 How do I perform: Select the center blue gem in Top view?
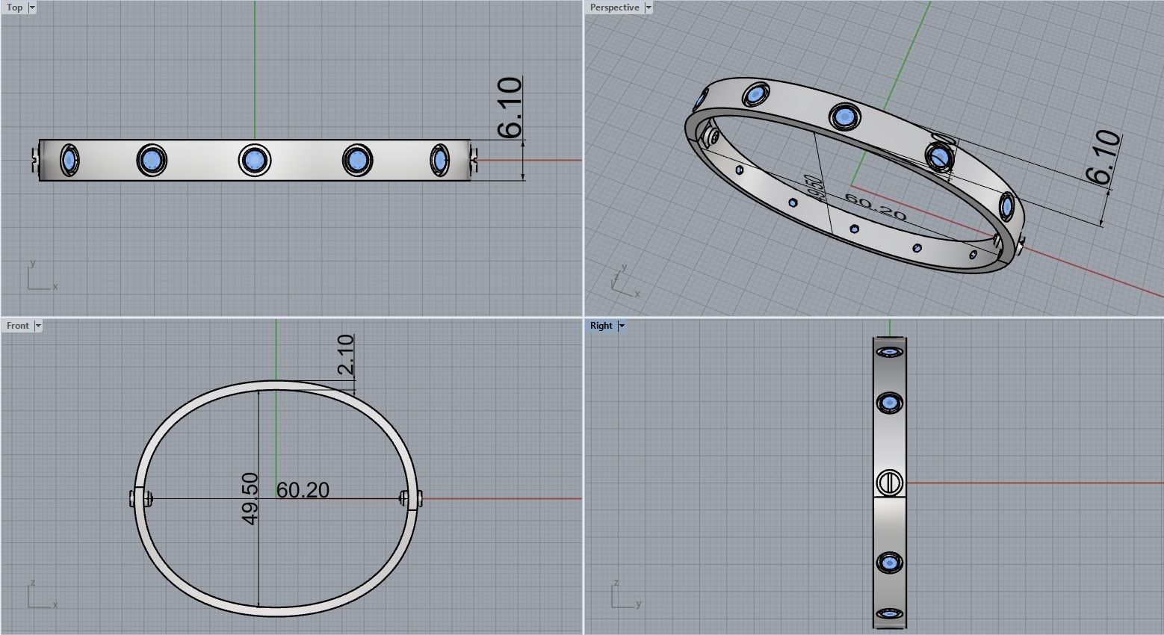coord(255,160)
